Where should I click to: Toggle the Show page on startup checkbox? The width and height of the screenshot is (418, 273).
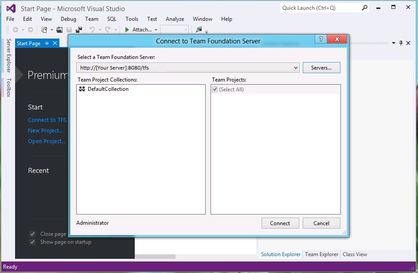point(32,242)
